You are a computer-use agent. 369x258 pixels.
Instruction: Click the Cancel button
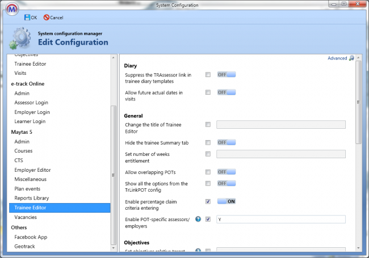pyautogui.click(x=53, y=18)
